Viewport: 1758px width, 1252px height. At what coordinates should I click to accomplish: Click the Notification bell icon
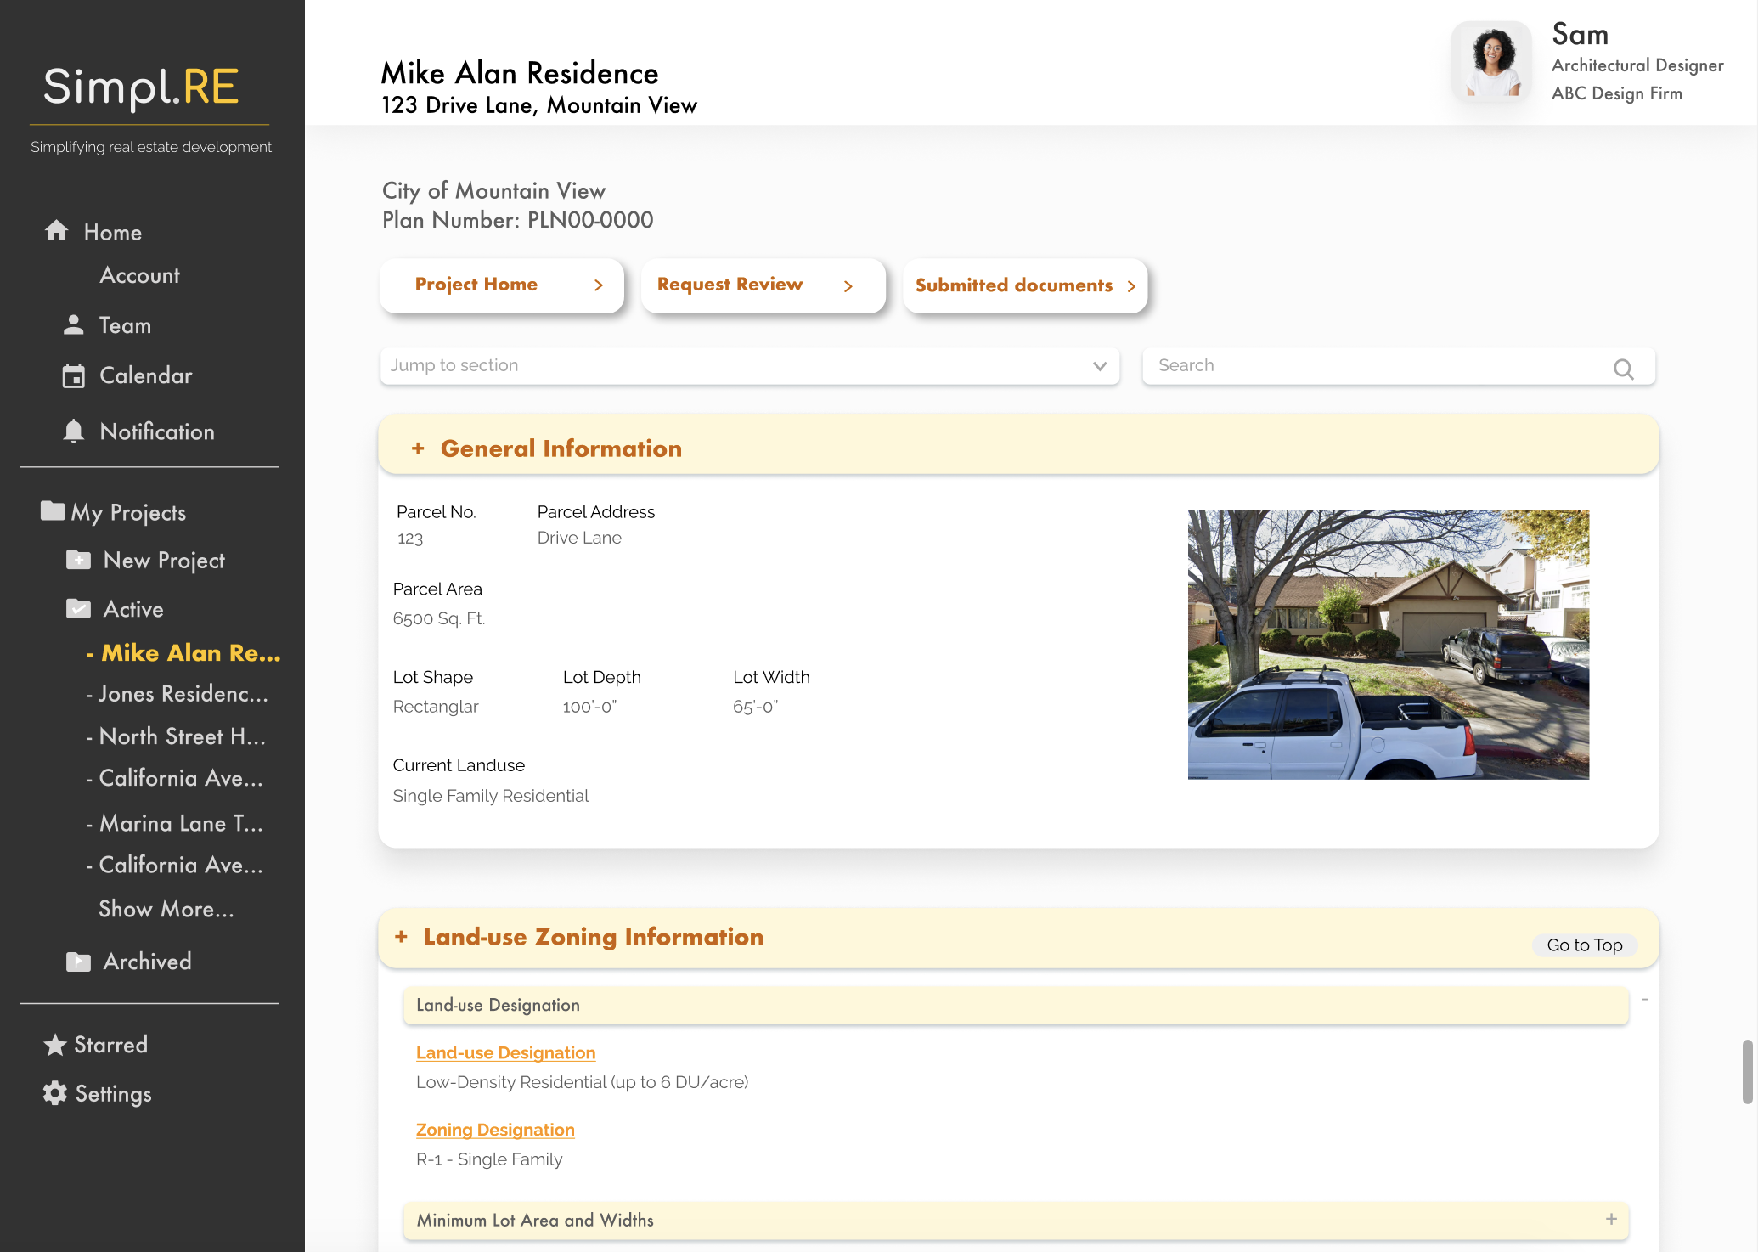tap(74, 431)
